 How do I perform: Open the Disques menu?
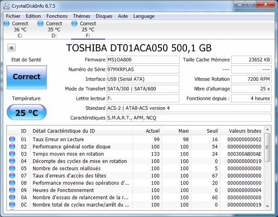pos(104,16)
